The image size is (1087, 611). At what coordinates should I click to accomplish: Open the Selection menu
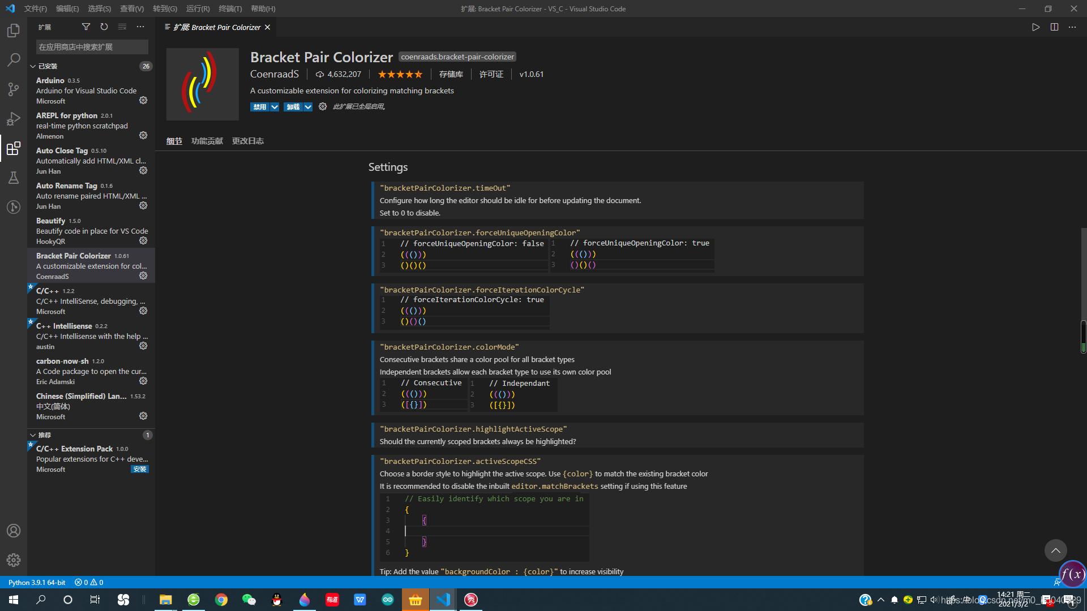click(x=99, y=8)
